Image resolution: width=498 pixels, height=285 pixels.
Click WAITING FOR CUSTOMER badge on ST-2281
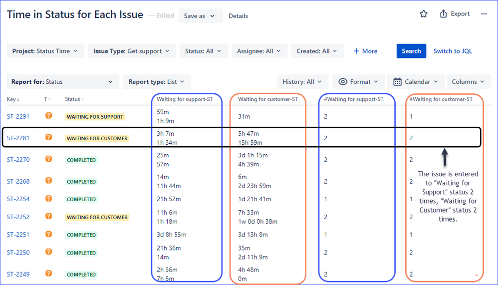[x=97, y=138]
